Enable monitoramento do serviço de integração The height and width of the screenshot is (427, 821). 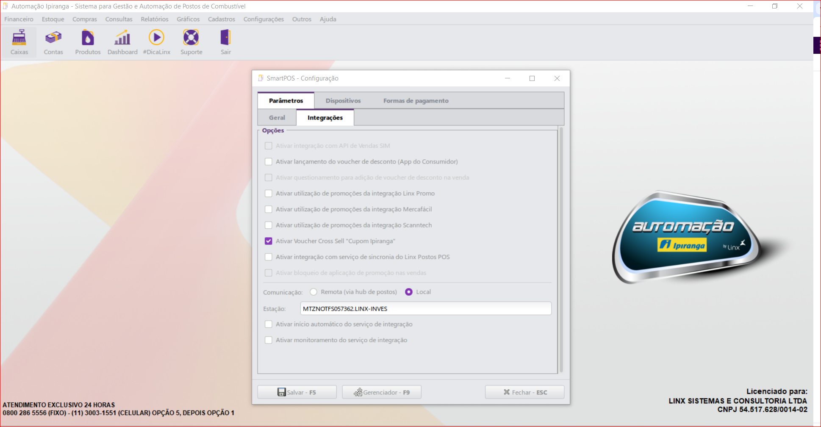269,340
